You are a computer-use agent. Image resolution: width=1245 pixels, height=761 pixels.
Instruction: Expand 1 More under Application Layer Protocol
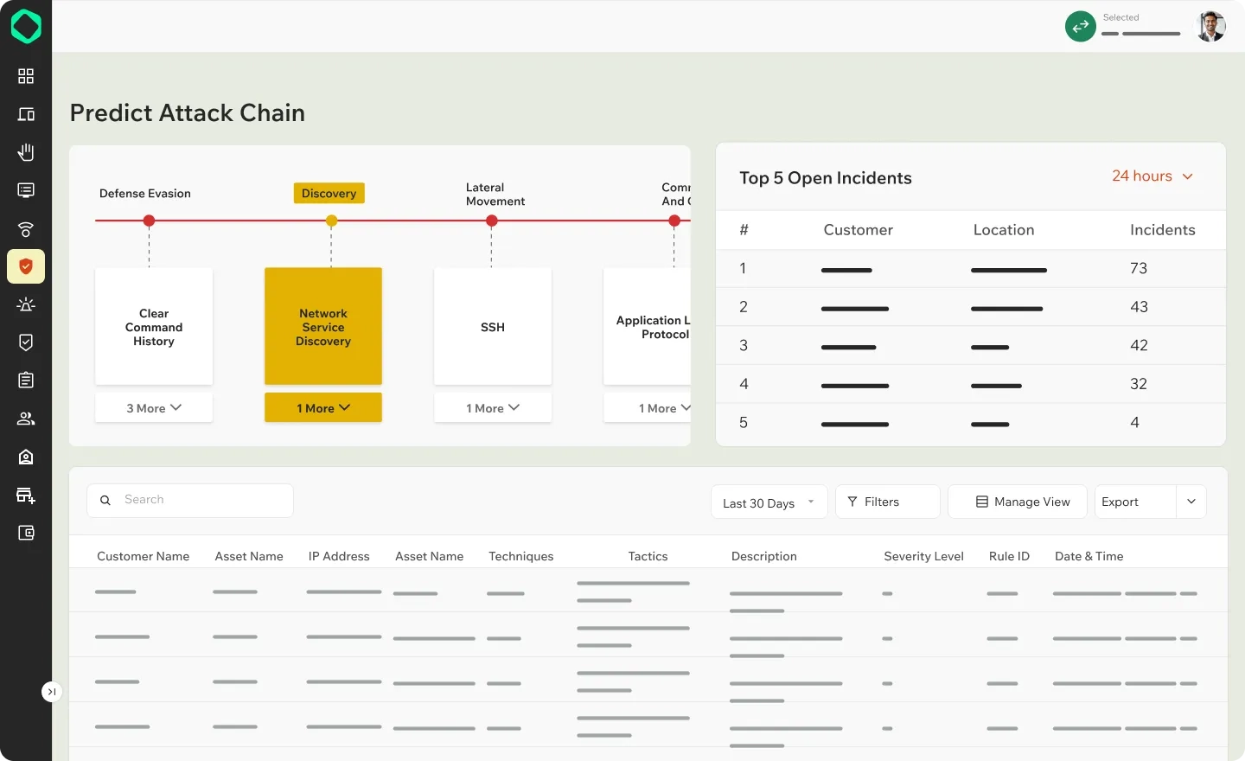[x=647, y=408]
